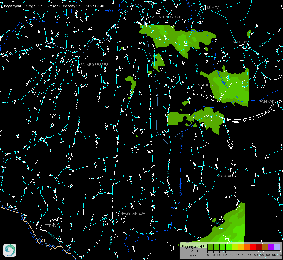283x260 pixels.
Task: Click the KESZTHELY city label
Action: tap(204, 85)
